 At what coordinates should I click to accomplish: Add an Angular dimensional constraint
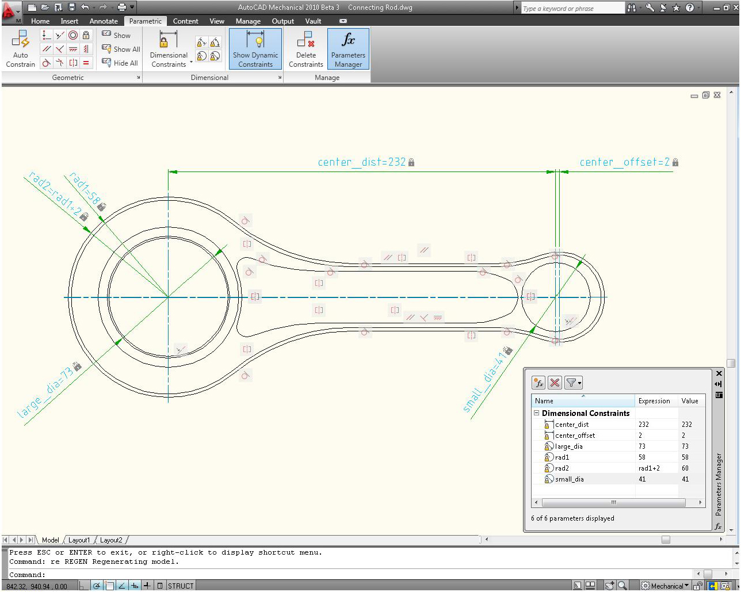coord(215,43)
